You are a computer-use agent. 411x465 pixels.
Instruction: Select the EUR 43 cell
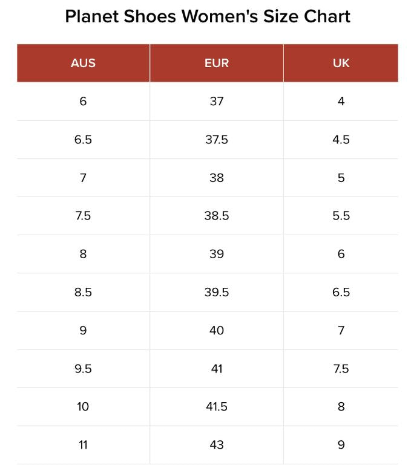216,444
